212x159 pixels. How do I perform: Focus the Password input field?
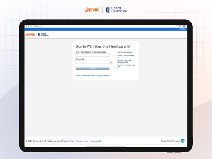93,62
